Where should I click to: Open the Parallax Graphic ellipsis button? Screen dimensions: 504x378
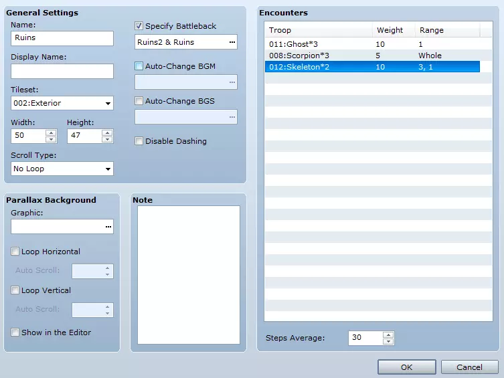[x=108, y=227]
